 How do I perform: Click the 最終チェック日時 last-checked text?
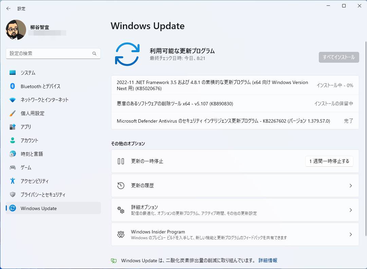(178, 58)
